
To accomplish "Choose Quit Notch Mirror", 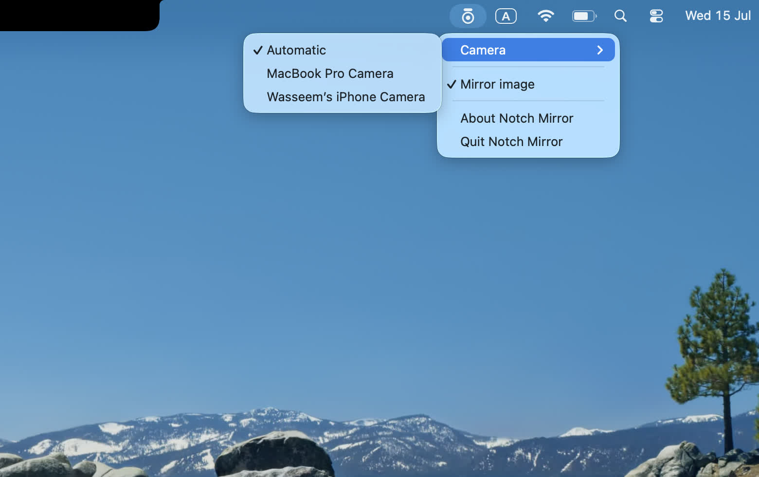I will coord(528,142).
